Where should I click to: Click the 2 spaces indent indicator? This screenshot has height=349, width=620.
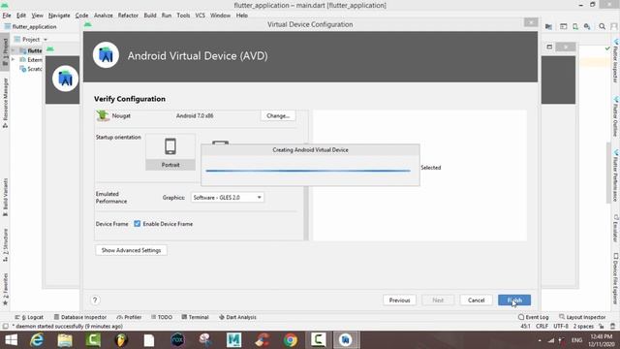583,327
